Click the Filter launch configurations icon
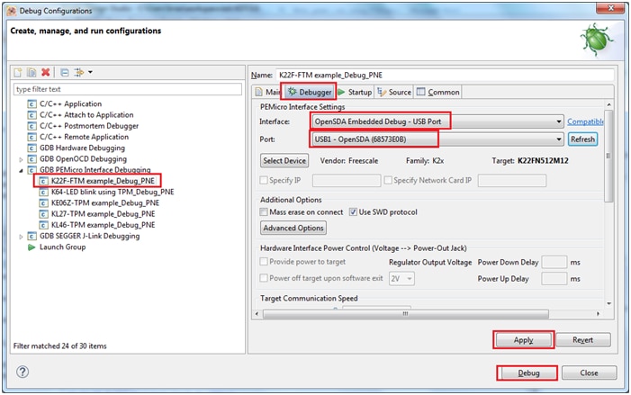The image size is (631, 395). tap(79, 72)
